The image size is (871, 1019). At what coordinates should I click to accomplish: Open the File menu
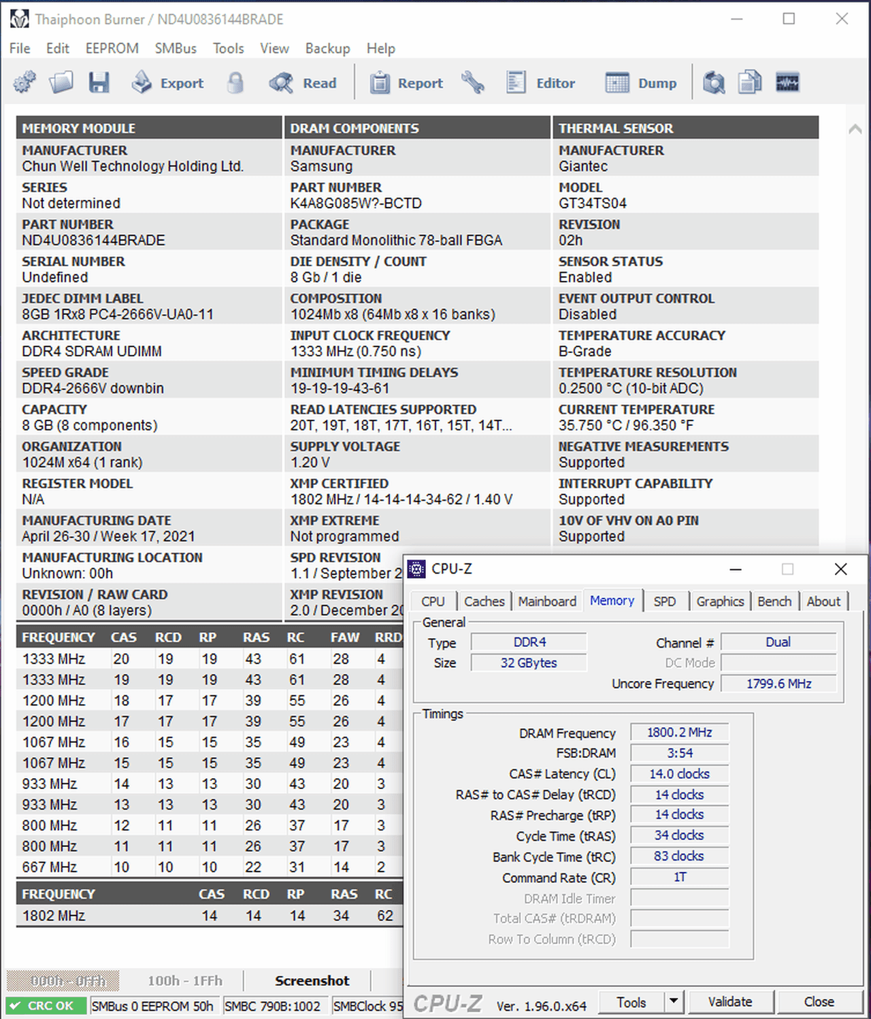(x=20, y=48)
